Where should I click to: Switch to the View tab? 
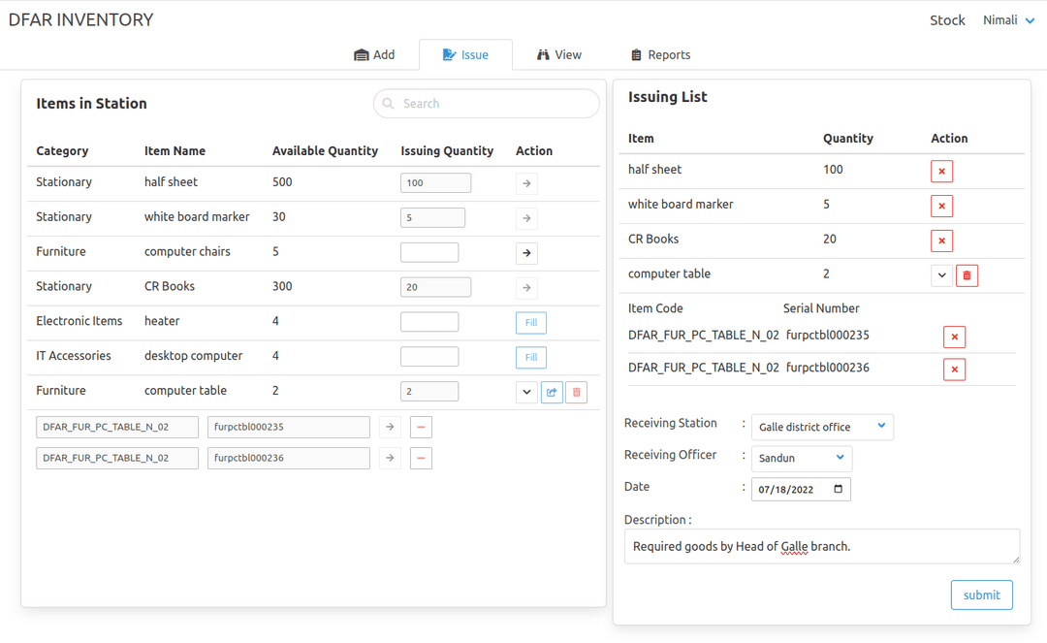click(x=558, y=54)
